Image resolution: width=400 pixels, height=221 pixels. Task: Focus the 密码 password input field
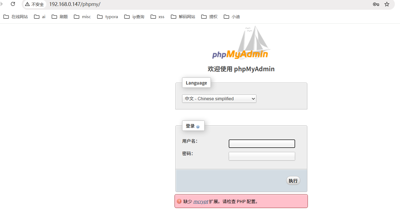pyautogui.click(x=262, y=156)
